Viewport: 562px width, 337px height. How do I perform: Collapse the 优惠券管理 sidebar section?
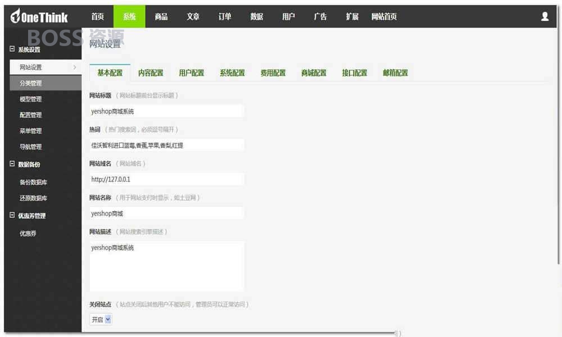12,215
